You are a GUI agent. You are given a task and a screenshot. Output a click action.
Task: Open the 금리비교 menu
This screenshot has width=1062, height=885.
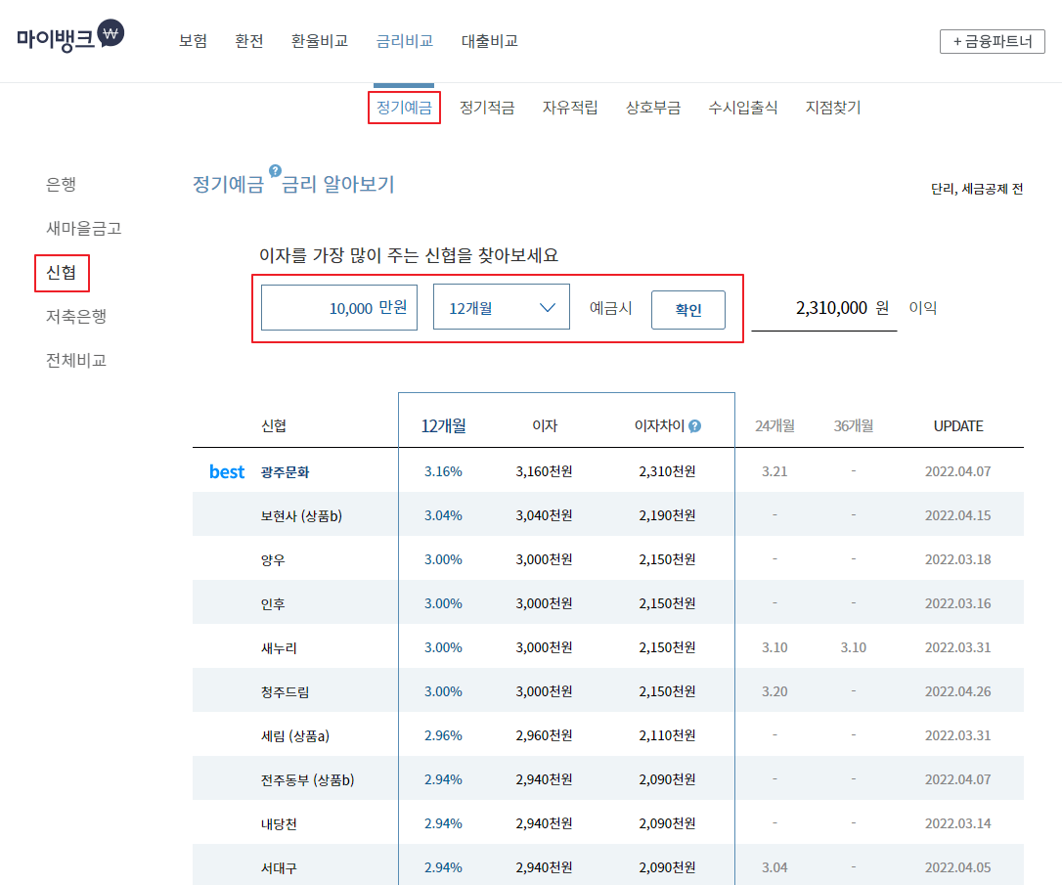click(x=404, y=41)
